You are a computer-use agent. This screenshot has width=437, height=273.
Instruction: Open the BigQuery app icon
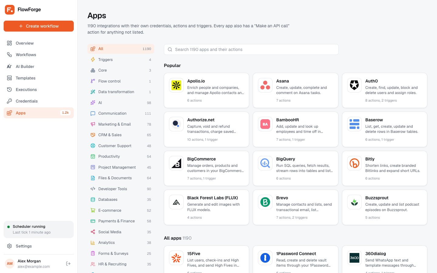pyautogui.click(x=265, y=163)
